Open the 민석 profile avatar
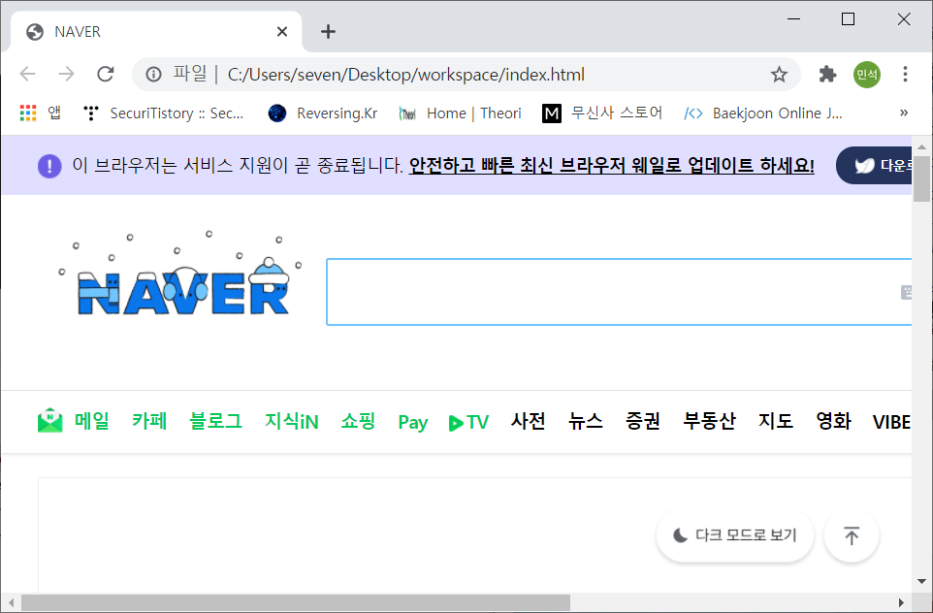Viewport: 933px width, 613px height. (x=867, y=75)
